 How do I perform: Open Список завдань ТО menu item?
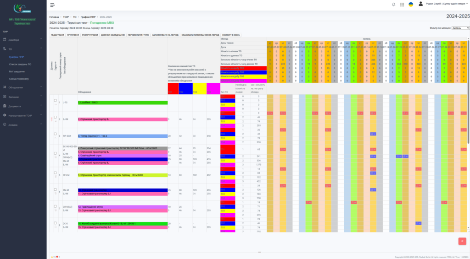click(20, 65)
